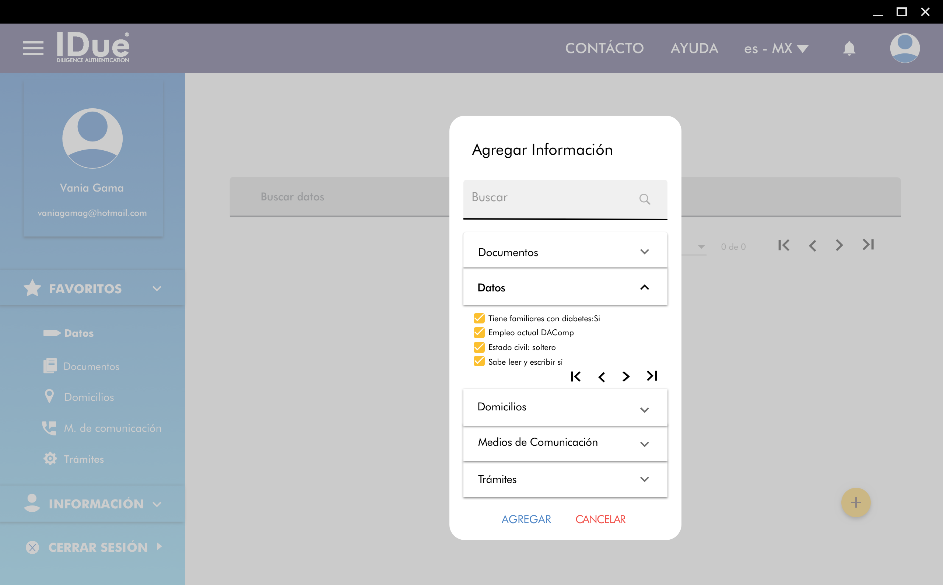
Task: Open the CONTÁCTO menu item
Action: [604, 48]
